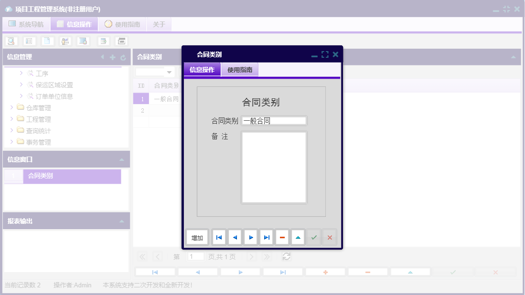The width and height of the screenshot is (525, 295).
Task: Select the search/preview toolbar icon
Action: (x=11, y=41)
